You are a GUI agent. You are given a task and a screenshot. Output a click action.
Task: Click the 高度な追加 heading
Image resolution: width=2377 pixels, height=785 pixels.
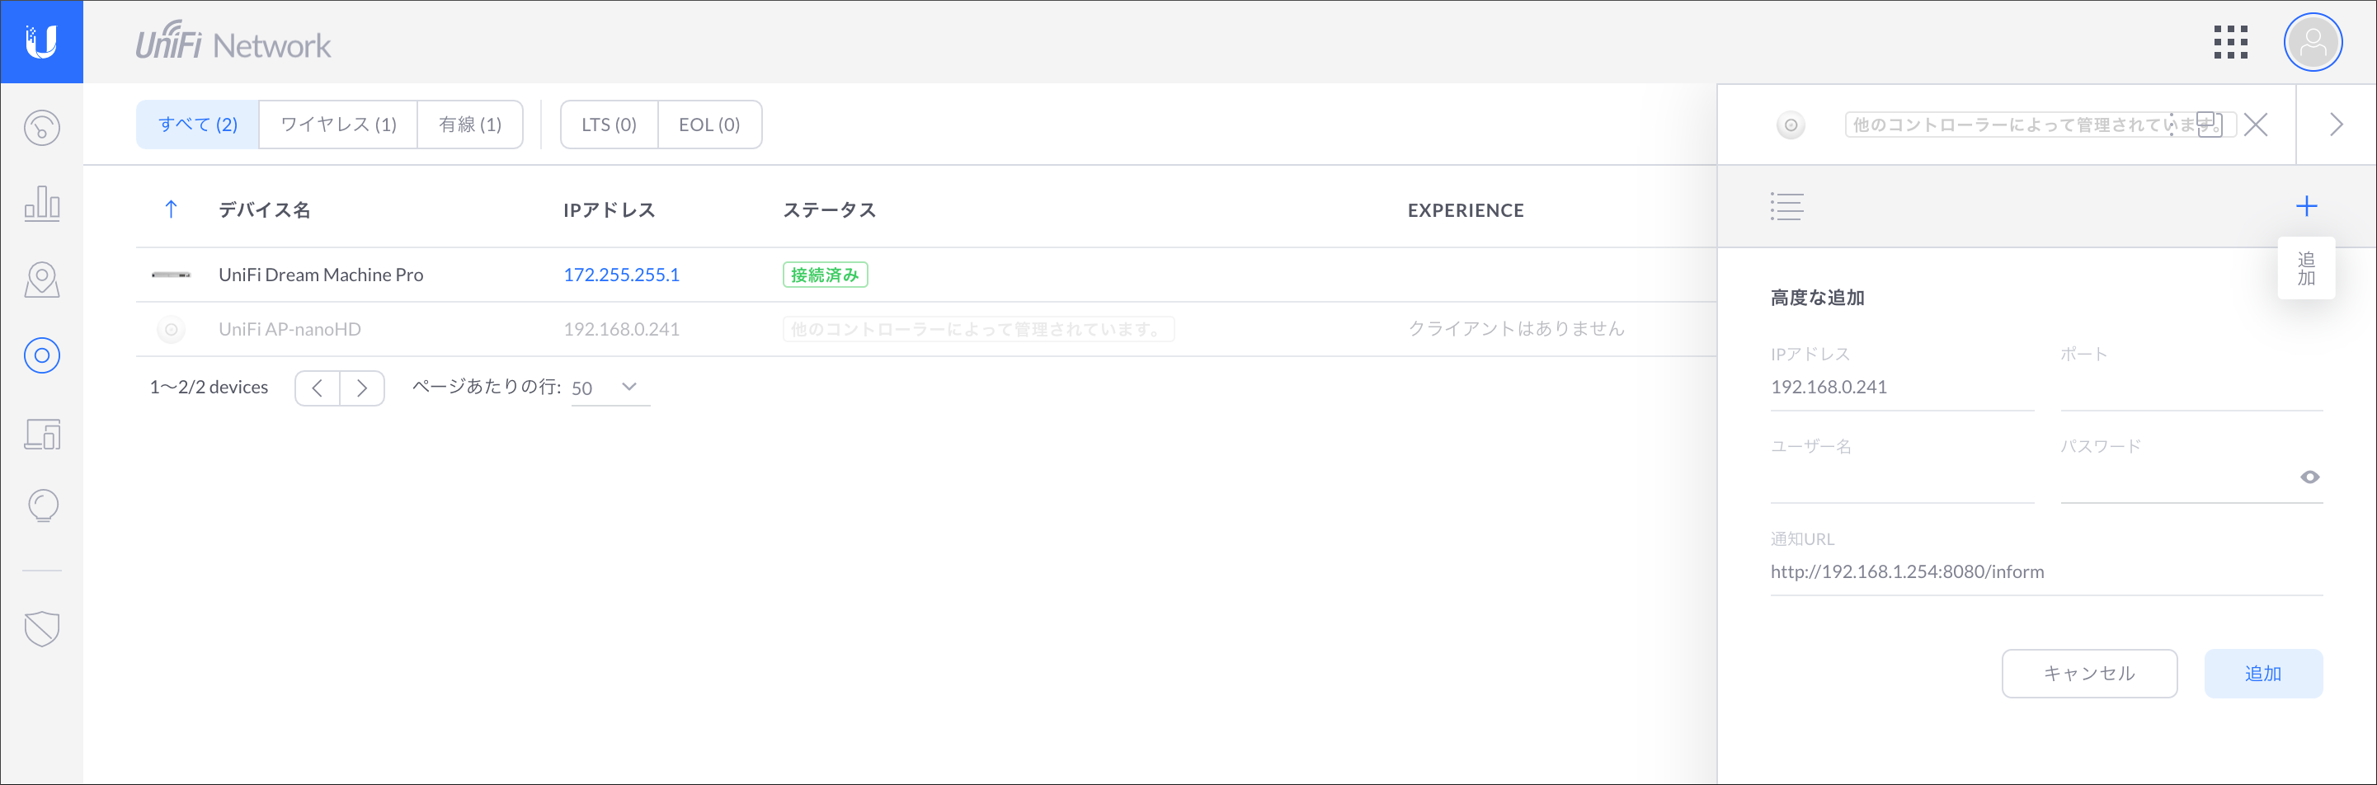[x=1817, y=298]
